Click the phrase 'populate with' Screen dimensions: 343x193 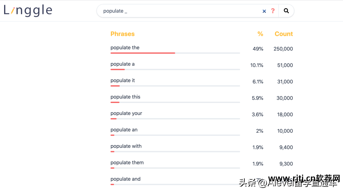click(126, 146)
